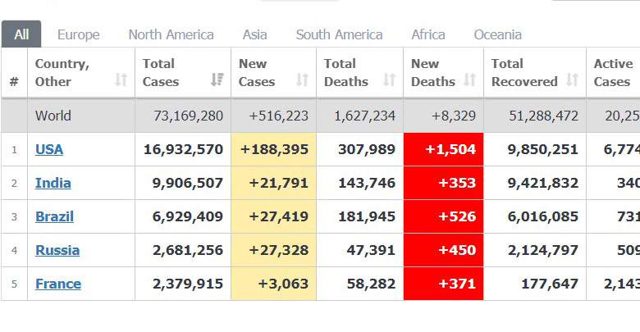Click the Russia link

[57, 250]
